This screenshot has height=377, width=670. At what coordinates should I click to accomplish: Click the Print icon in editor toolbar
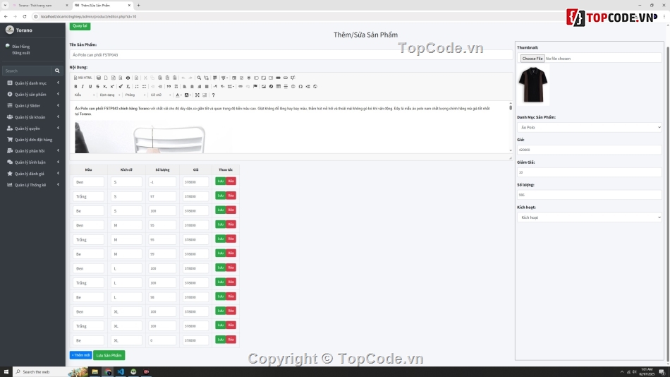click(128, 78)
